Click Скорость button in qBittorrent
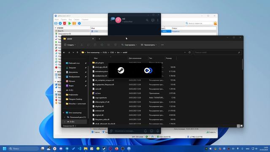This screenshot has height=152, width=270. (x=211, y=132)
